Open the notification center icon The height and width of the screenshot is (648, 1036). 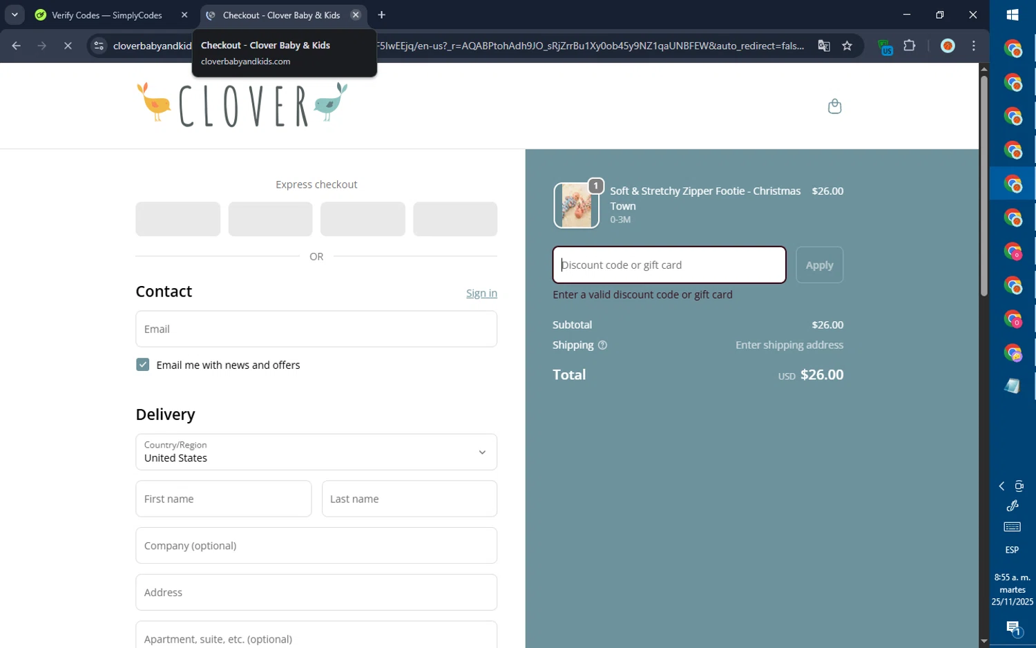[x=1013, y=628]
